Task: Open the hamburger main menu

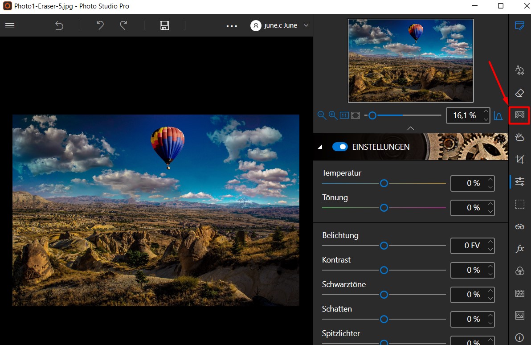Action: (x=10, y=25)
